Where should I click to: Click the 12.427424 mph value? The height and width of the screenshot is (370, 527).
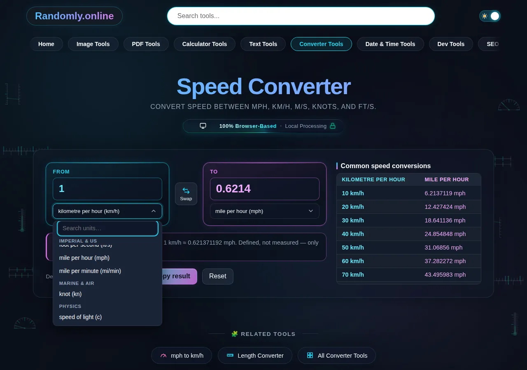coord(445,207)
